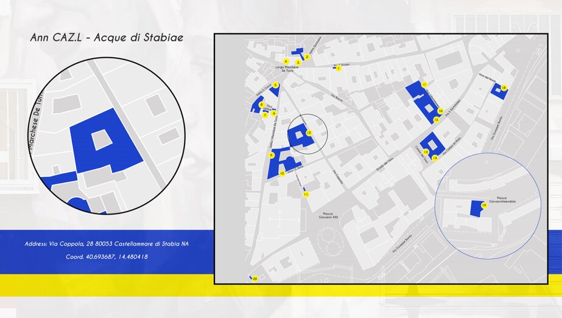This screenshot has width=562, height=318.
Task: Select yellow marker number 6
Action: [274, 114]
